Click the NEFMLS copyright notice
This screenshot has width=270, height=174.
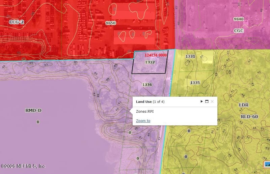coord(23,166)
